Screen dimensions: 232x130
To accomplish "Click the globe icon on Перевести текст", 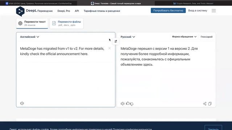I will pyautogui.click(x=20, y=23).
